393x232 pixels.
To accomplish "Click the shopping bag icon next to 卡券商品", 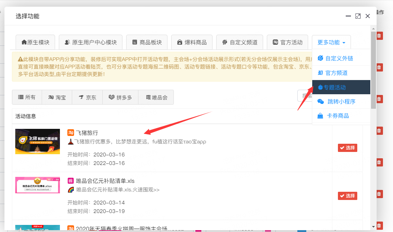I will (x=320, y=115).
